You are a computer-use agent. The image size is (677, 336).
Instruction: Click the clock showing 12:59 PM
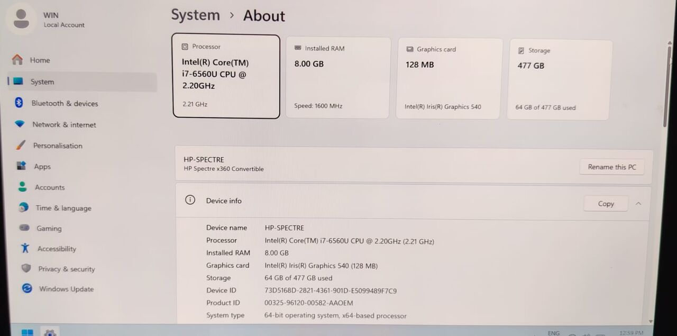(632, 333)
